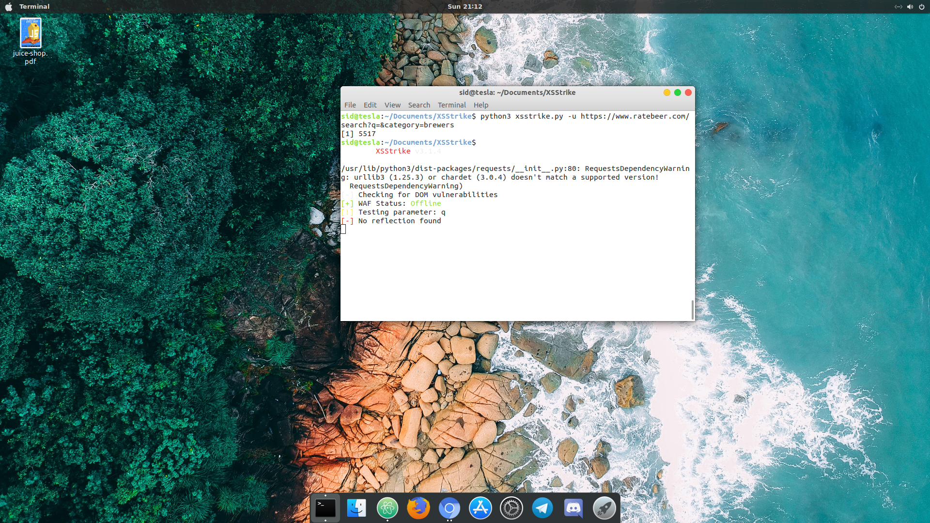The height and width of the screenshot is (523, 930).
Task: Click the volume icon in top bar
Action: (x=910, y=7)
